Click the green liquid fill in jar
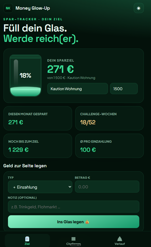151x247 pixels. click(x=26, y=91)
